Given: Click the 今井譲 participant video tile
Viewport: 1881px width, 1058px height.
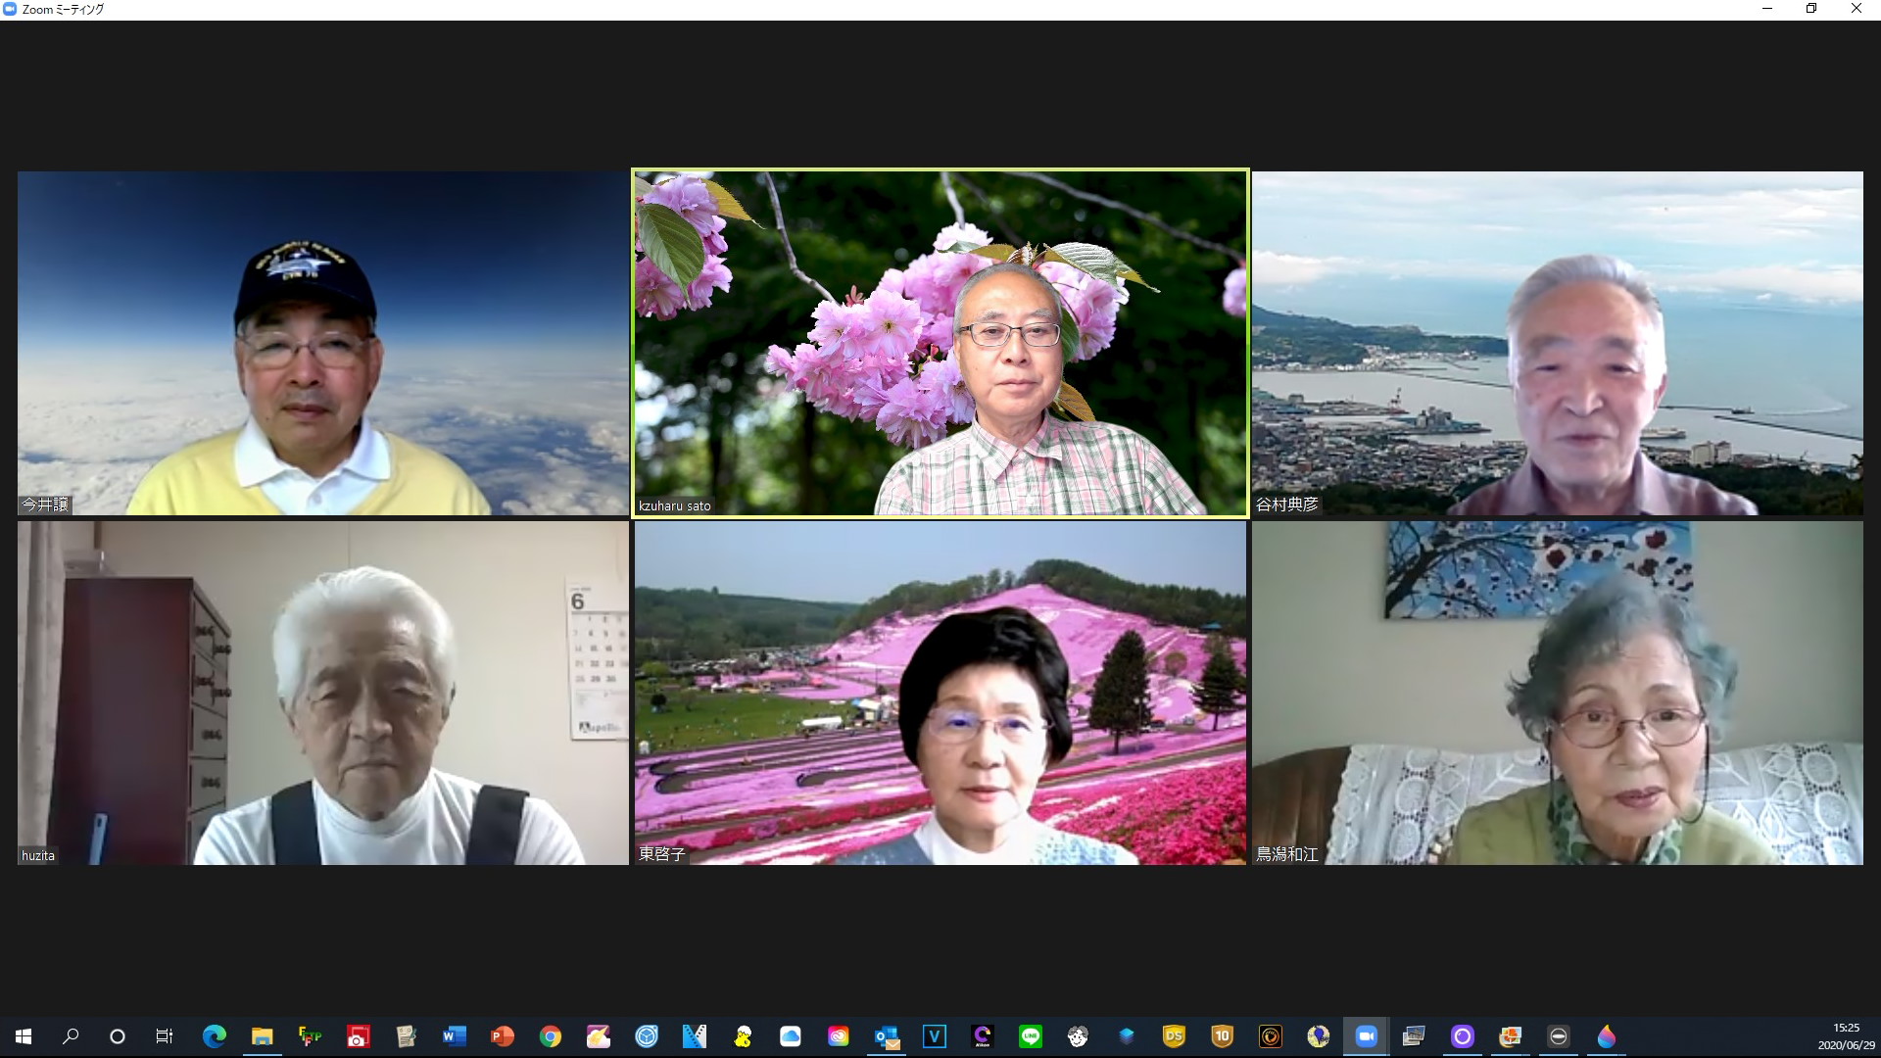Looking at the screenshot, I should 323,343.
